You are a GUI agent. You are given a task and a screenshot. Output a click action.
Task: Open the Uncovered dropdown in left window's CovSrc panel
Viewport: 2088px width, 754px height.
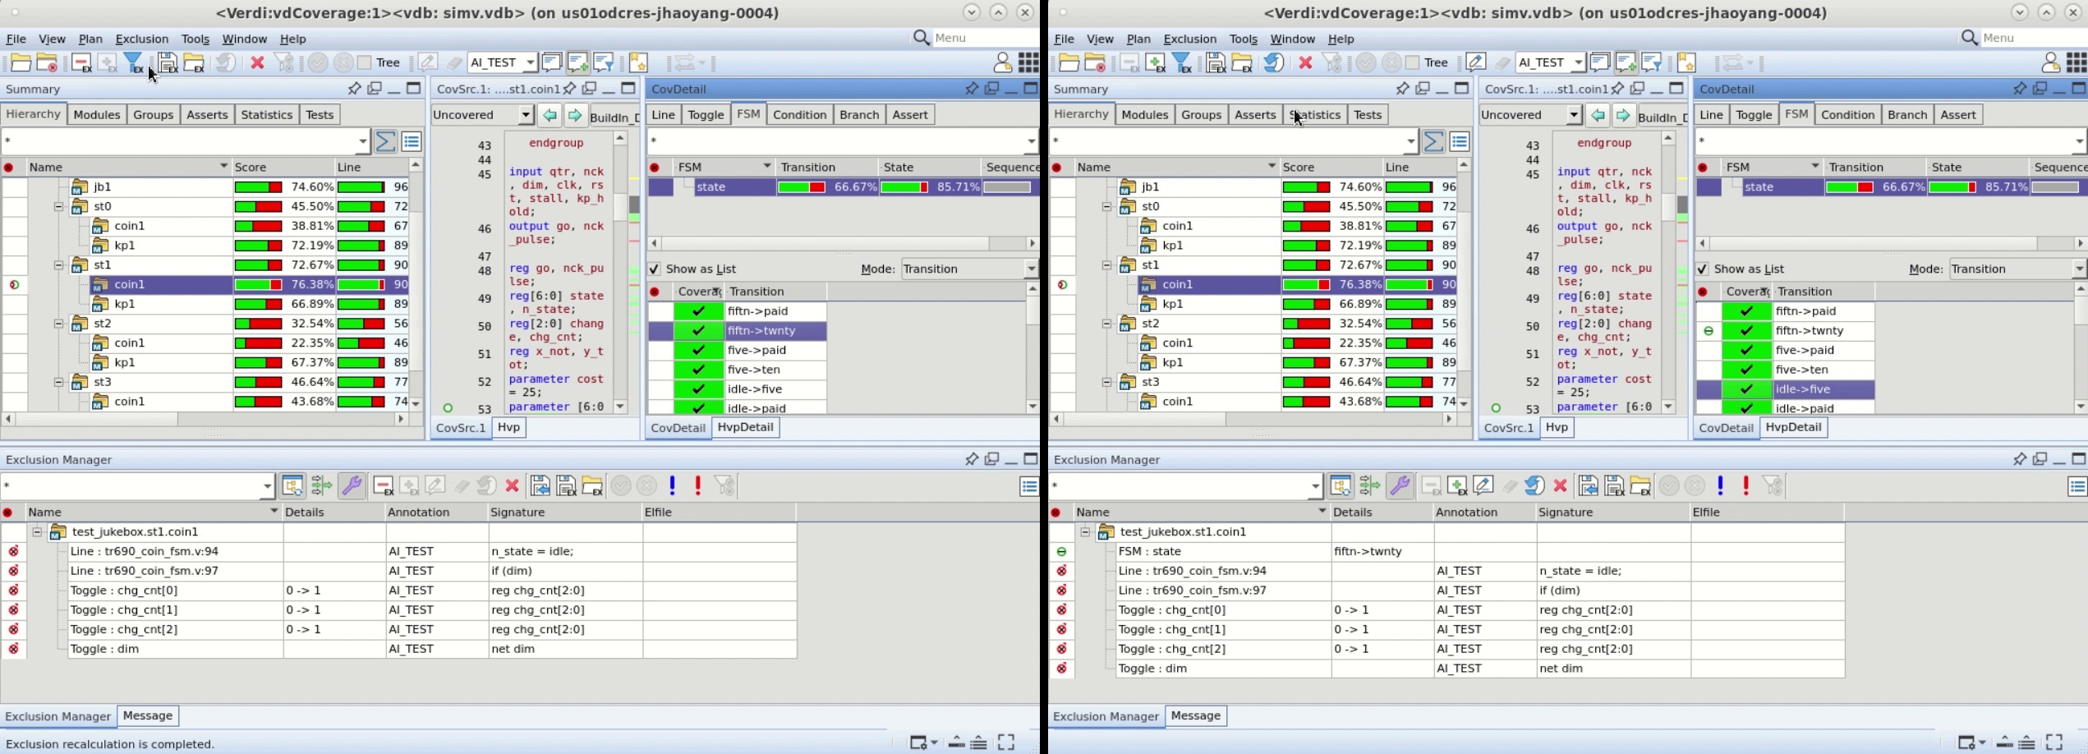[x=483, y=116]
